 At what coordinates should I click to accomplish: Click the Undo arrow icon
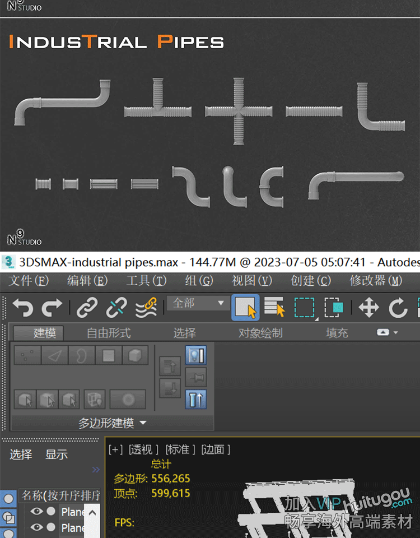point(23,307)
